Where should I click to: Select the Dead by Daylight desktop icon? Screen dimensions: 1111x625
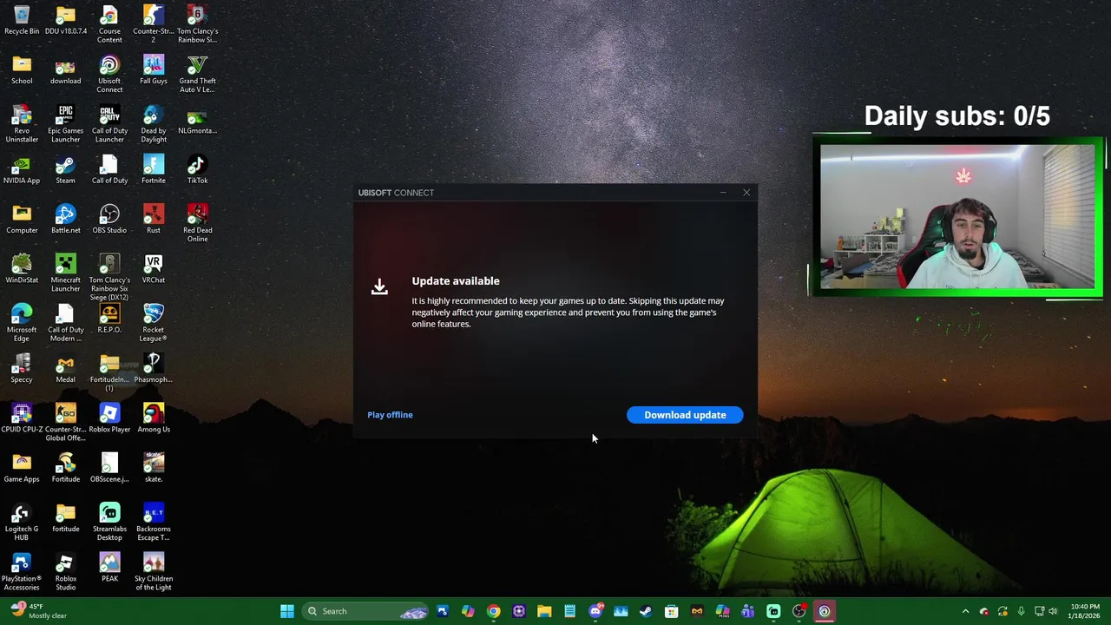click(x=154, y=124)
